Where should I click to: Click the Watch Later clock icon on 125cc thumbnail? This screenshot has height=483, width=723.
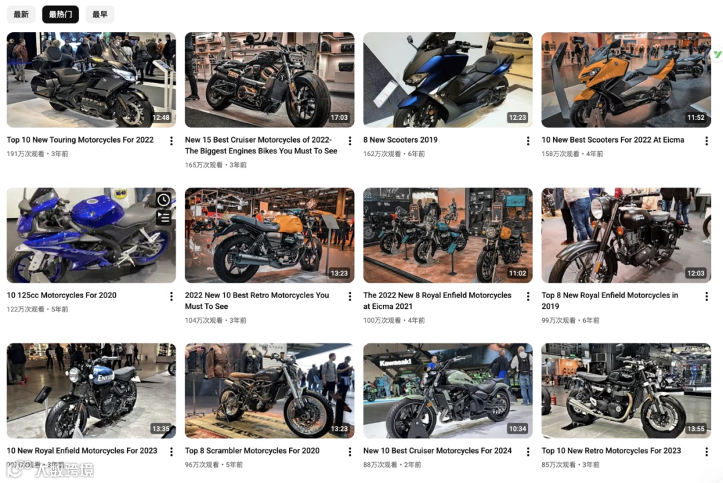click(x=164, y=200)
